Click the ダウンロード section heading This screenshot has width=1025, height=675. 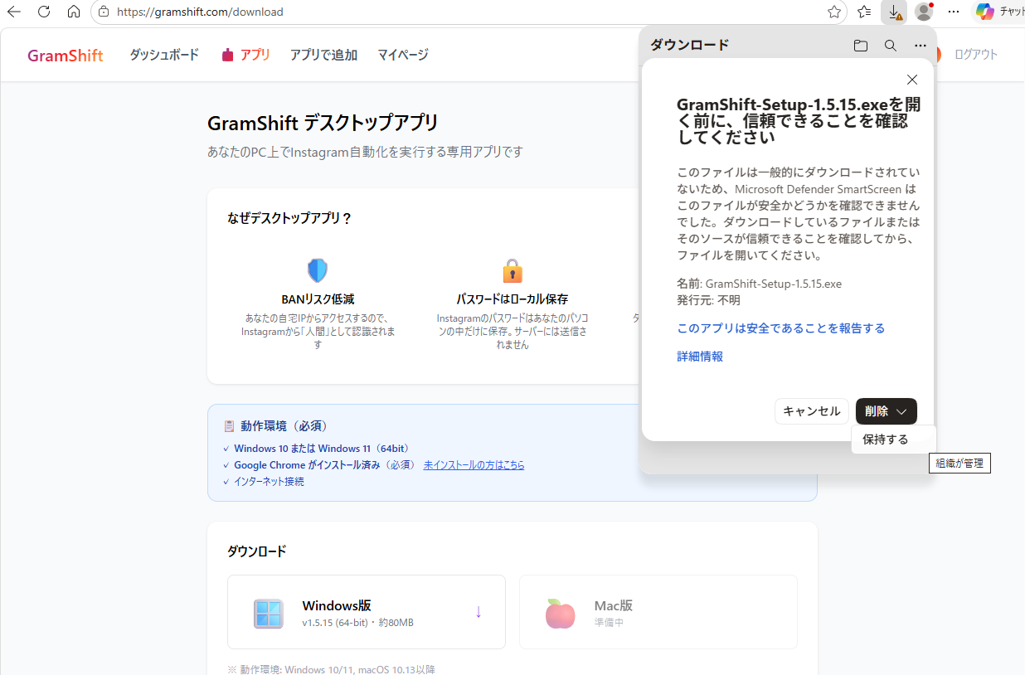pyautogui.click(x=256, y=551)
